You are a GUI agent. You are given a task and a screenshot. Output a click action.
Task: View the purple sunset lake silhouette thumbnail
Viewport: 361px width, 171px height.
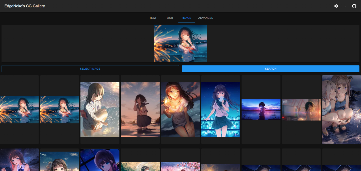click(x=261, y=110)
